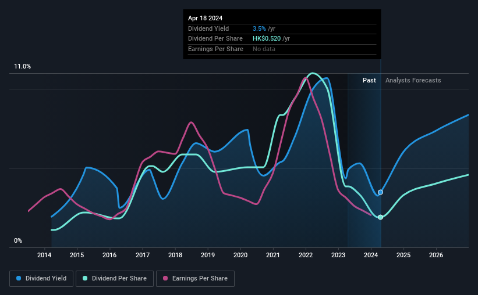Click the 2016 x-axis label
The height and width of the screenshot is (295, 478).
point(109,255)
